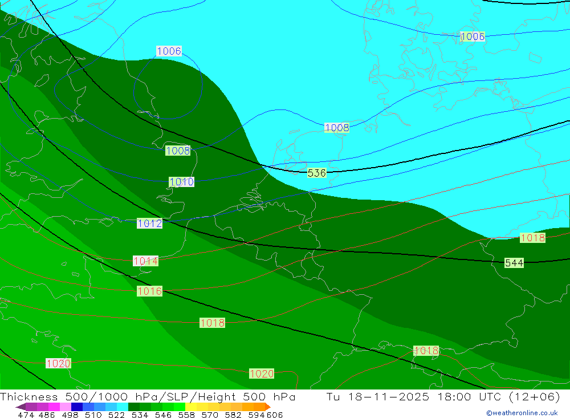
Task: Click the bottommost 1018 isobar label
Action: click(426, 351)
